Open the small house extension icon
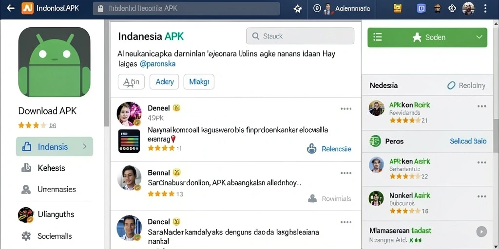Viewport: 499px width, 249px height. click(x=438, y=8)
